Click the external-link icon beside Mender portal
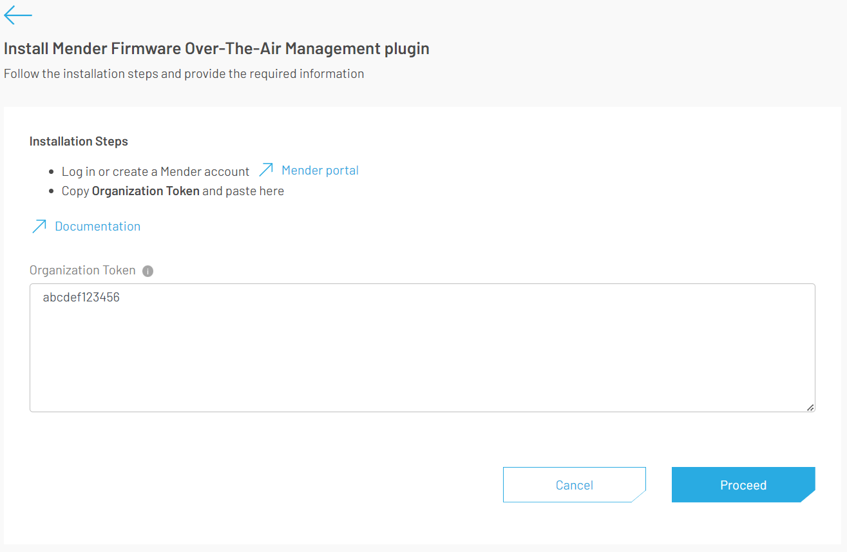 [x=265, y=169]
